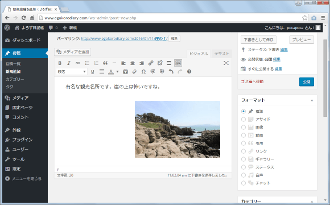Open プラグイン in the sidebar menu
Screen dimensions: 330x205
(25, 140)
